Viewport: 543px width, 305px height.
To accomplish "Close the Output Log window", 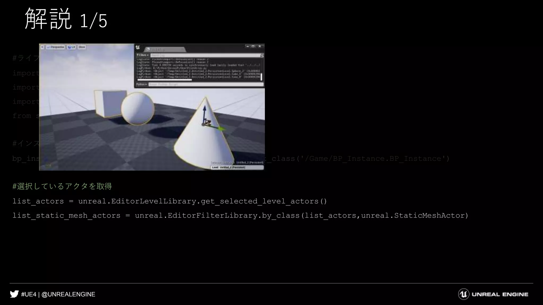I will pos(260,46).
